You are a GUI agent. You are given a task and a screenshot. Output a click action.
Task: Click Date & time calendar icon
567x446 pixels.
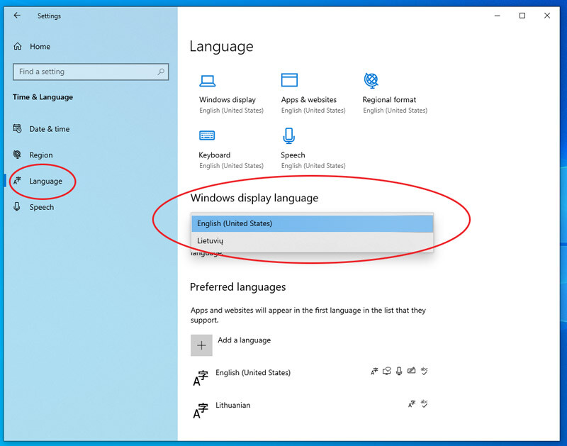tap(17, 128)
